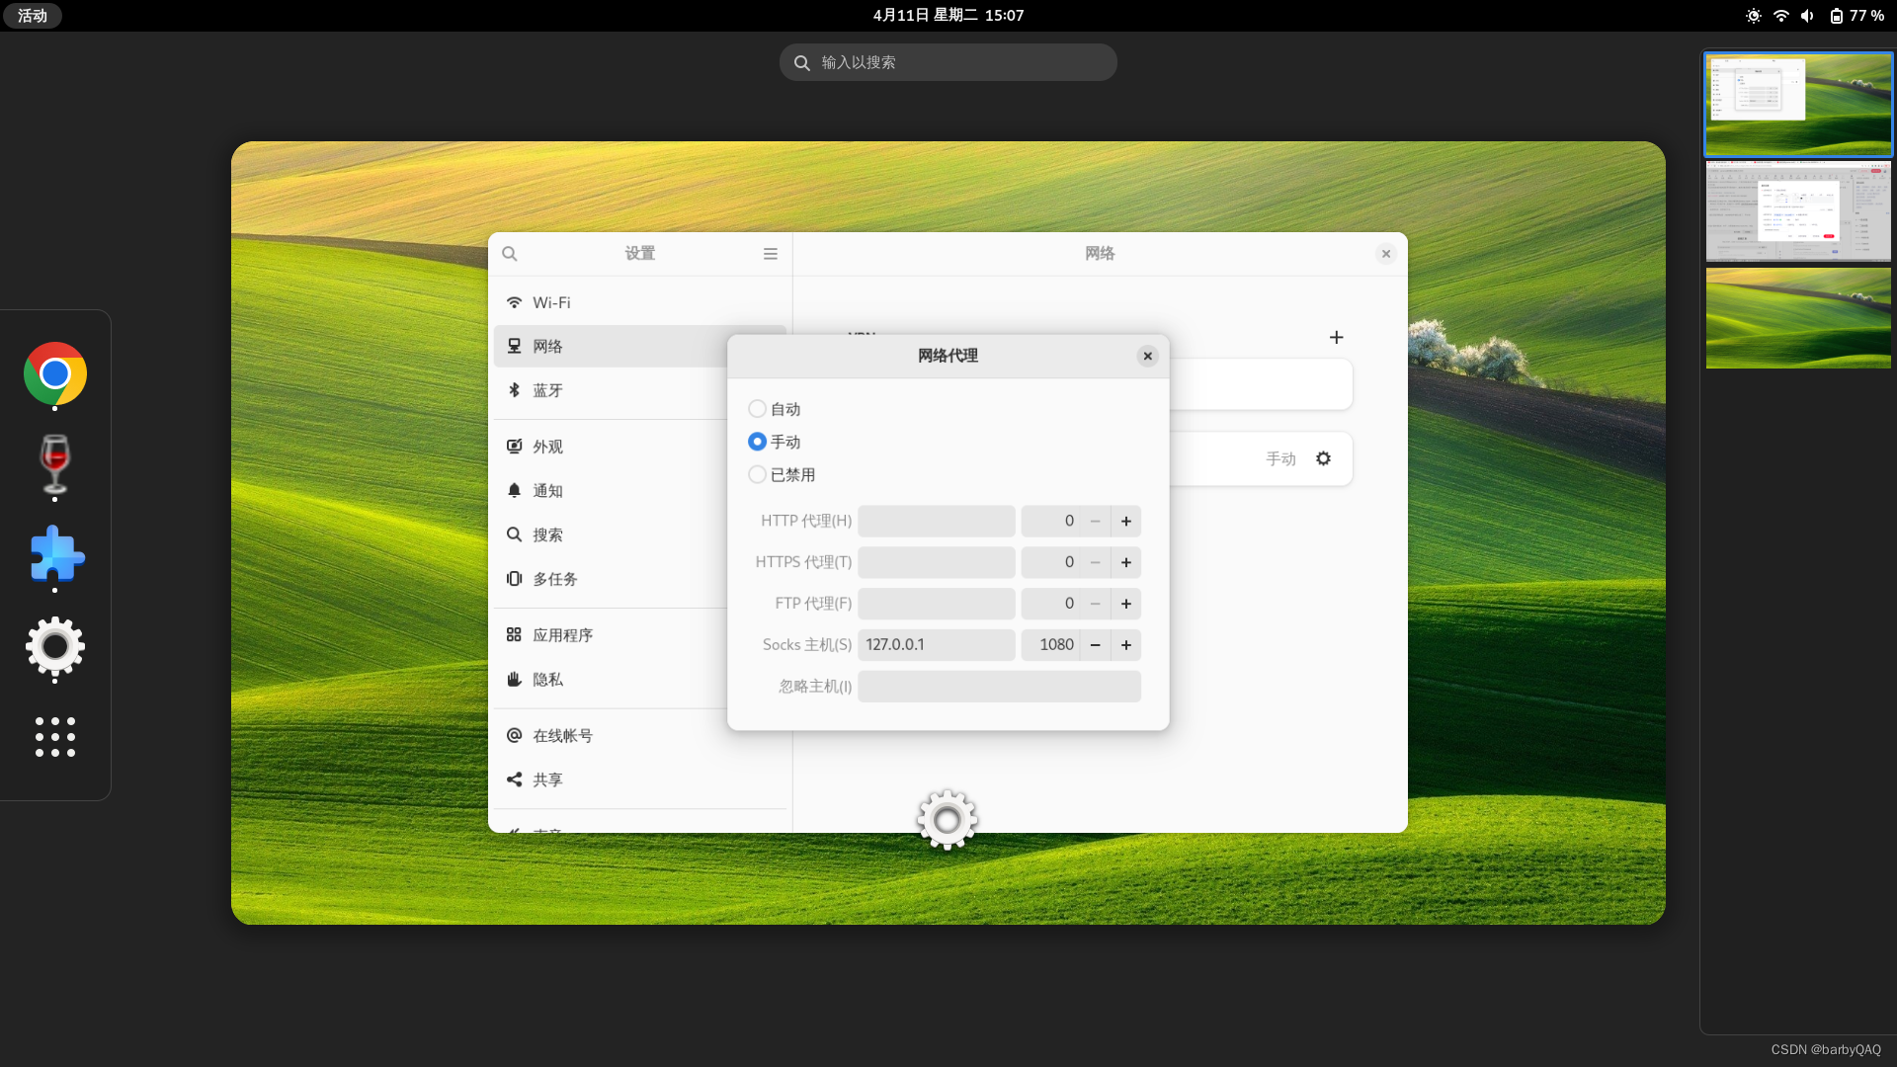Select the 手动 proxy radio button
Image resolution: width=1897 pixels, height=1067 pixels.
[x=758, y=442]
